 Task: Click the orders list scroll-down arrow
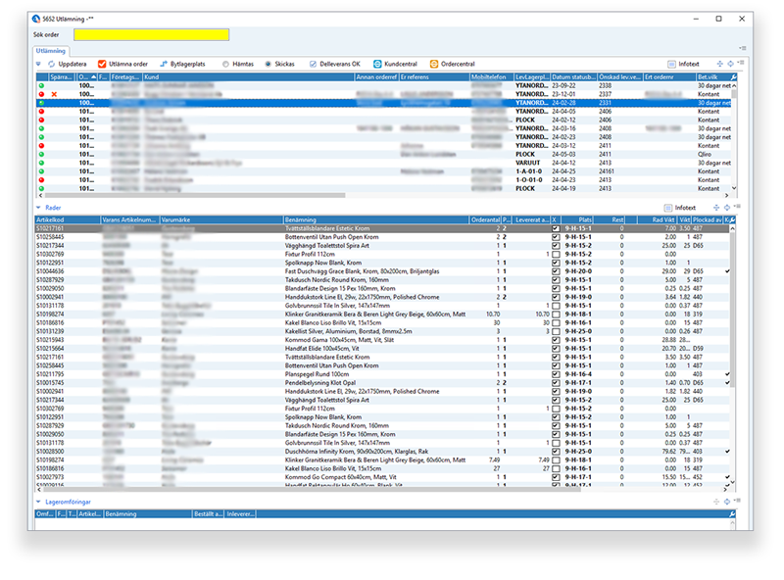click(x=734, y=188)
